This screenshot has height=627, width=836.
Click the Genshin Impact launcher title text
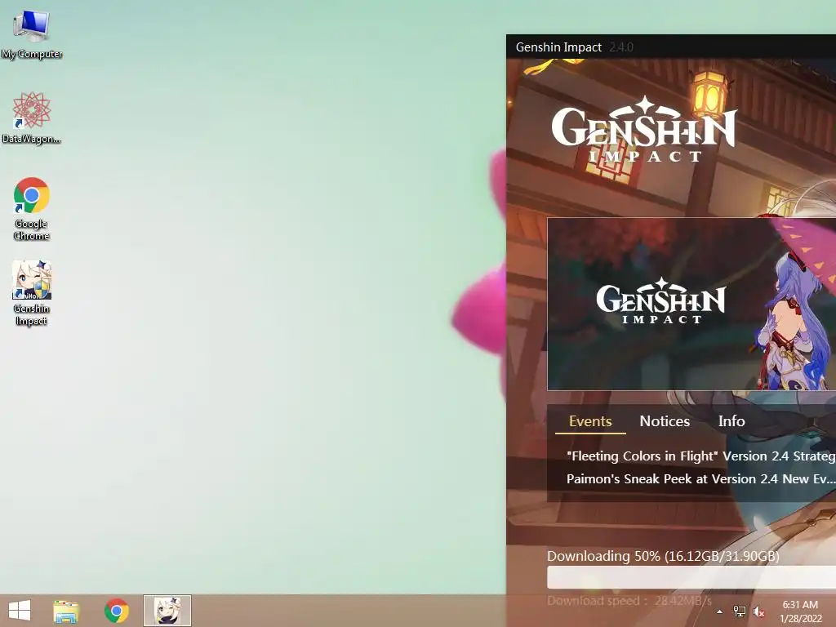(558, 47)
